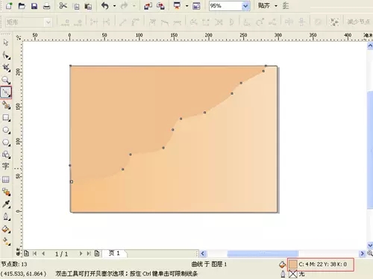Viewport: 373px width, 279px height.
Task: Add a page using the left page-plus icon
Action: click(26, 254)
